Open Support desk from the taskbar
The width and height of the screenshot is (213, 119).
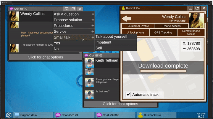29,115
